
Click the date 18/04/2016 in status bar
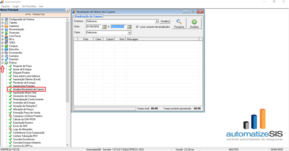pos(276,149)
